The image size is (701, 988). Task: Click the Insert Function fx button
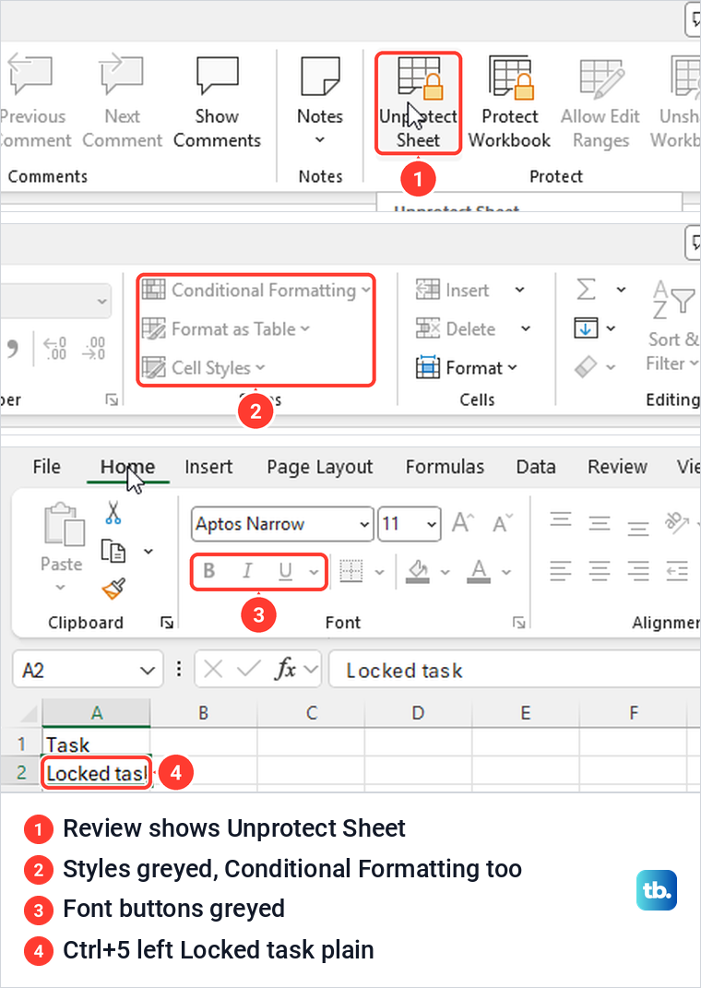(285, 669)
